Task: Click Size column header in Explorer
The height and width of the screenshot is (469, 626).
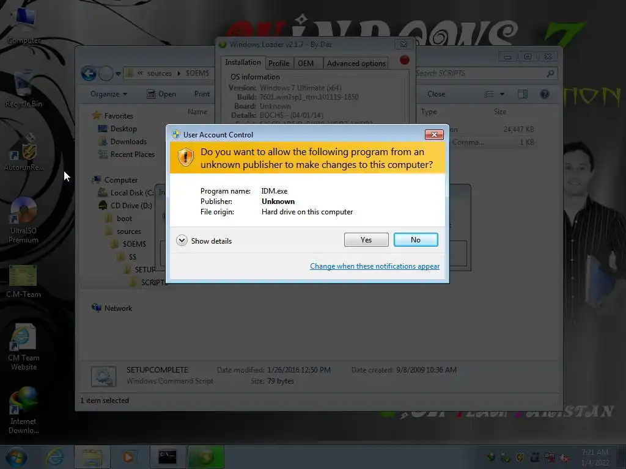Action: click(500, 112)
